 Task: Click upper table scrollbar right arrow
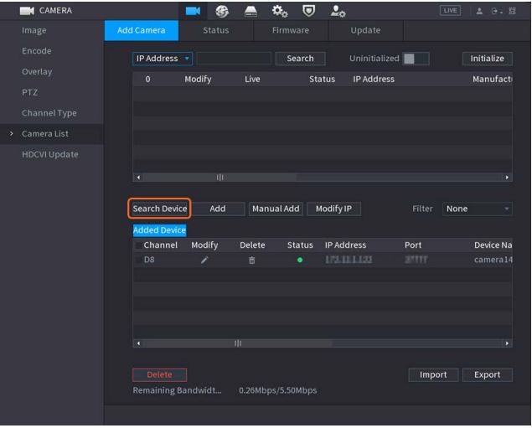pyautogui.click(x=507, y=178)
